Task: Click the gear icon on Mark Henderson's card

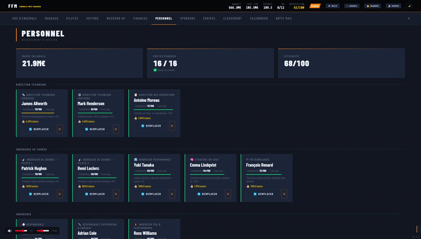Action: [79, 95]
